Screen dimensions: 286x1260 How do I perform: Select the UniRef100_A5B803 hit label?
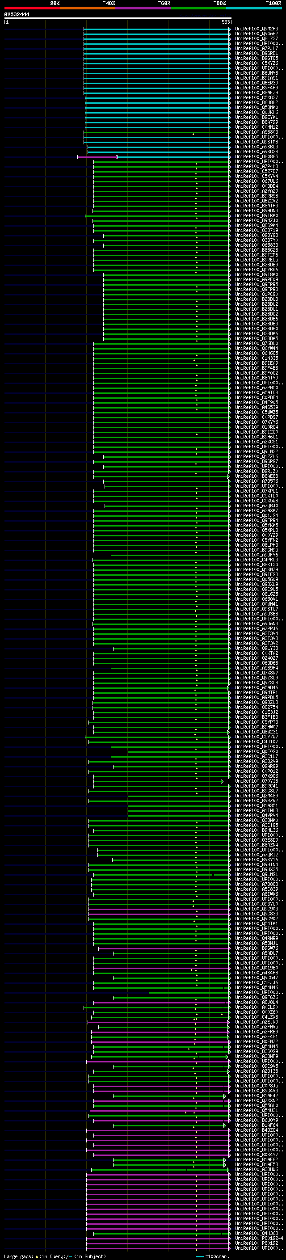pos(257,132)
